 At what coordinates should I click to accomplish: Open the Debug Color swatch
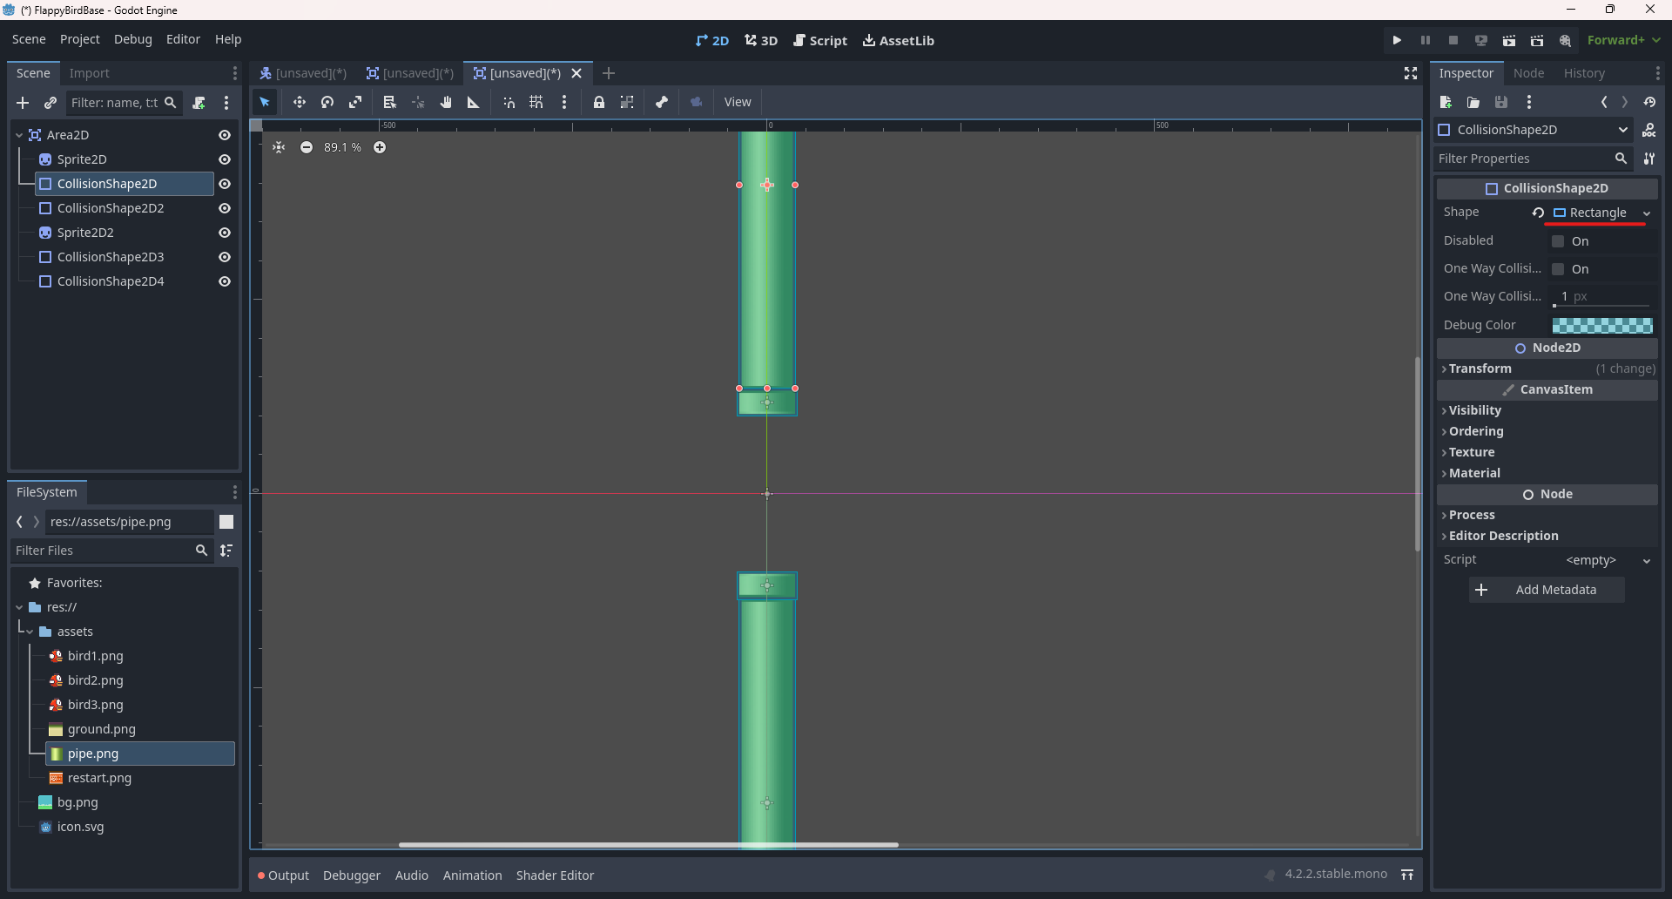pos(1601,325)
